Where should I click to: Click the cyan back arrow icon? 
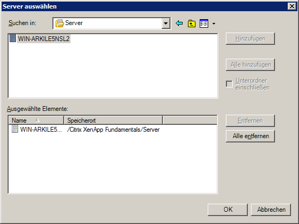pos(179,23)
